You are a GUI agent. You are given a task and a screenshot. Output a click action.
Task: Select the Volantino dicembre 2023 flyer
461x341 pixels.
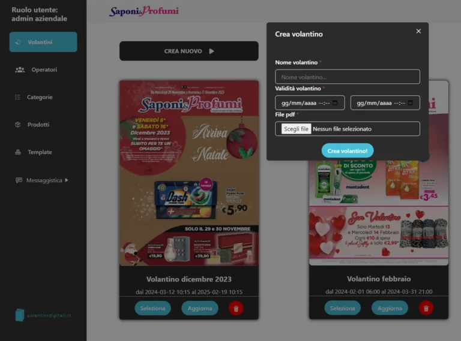(152, 308)
